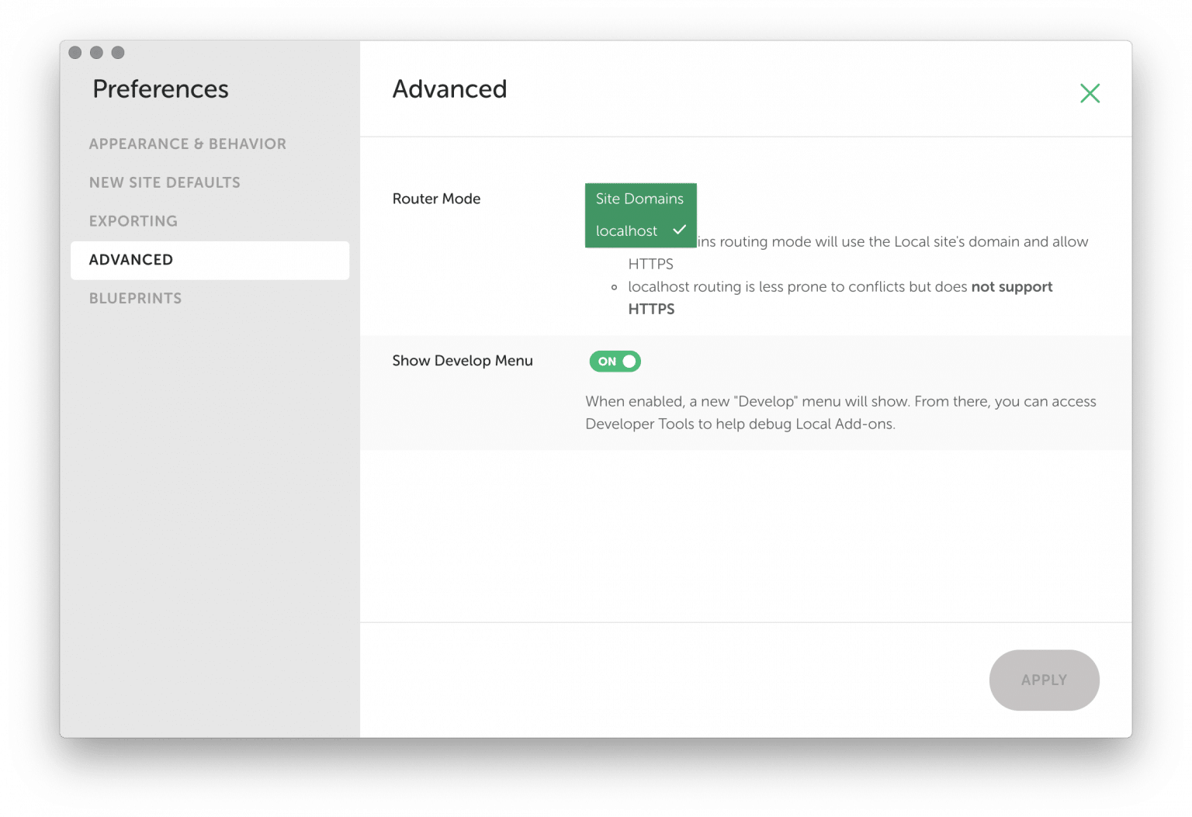The width and height of the screenshot is (1192, 817).
Task: Choose Site Domains in Router Mode dropdown
Action: (639, 199)
